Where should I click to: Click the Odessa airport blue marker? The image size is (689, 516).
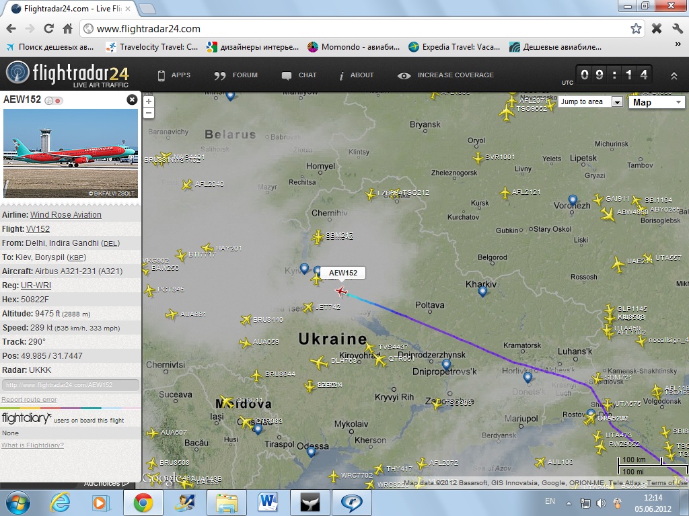[x=311, y=451]
